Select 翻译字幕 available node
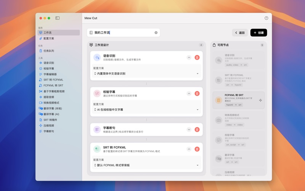The width and height of the screenshot is (305, 191). click(239, 159)
